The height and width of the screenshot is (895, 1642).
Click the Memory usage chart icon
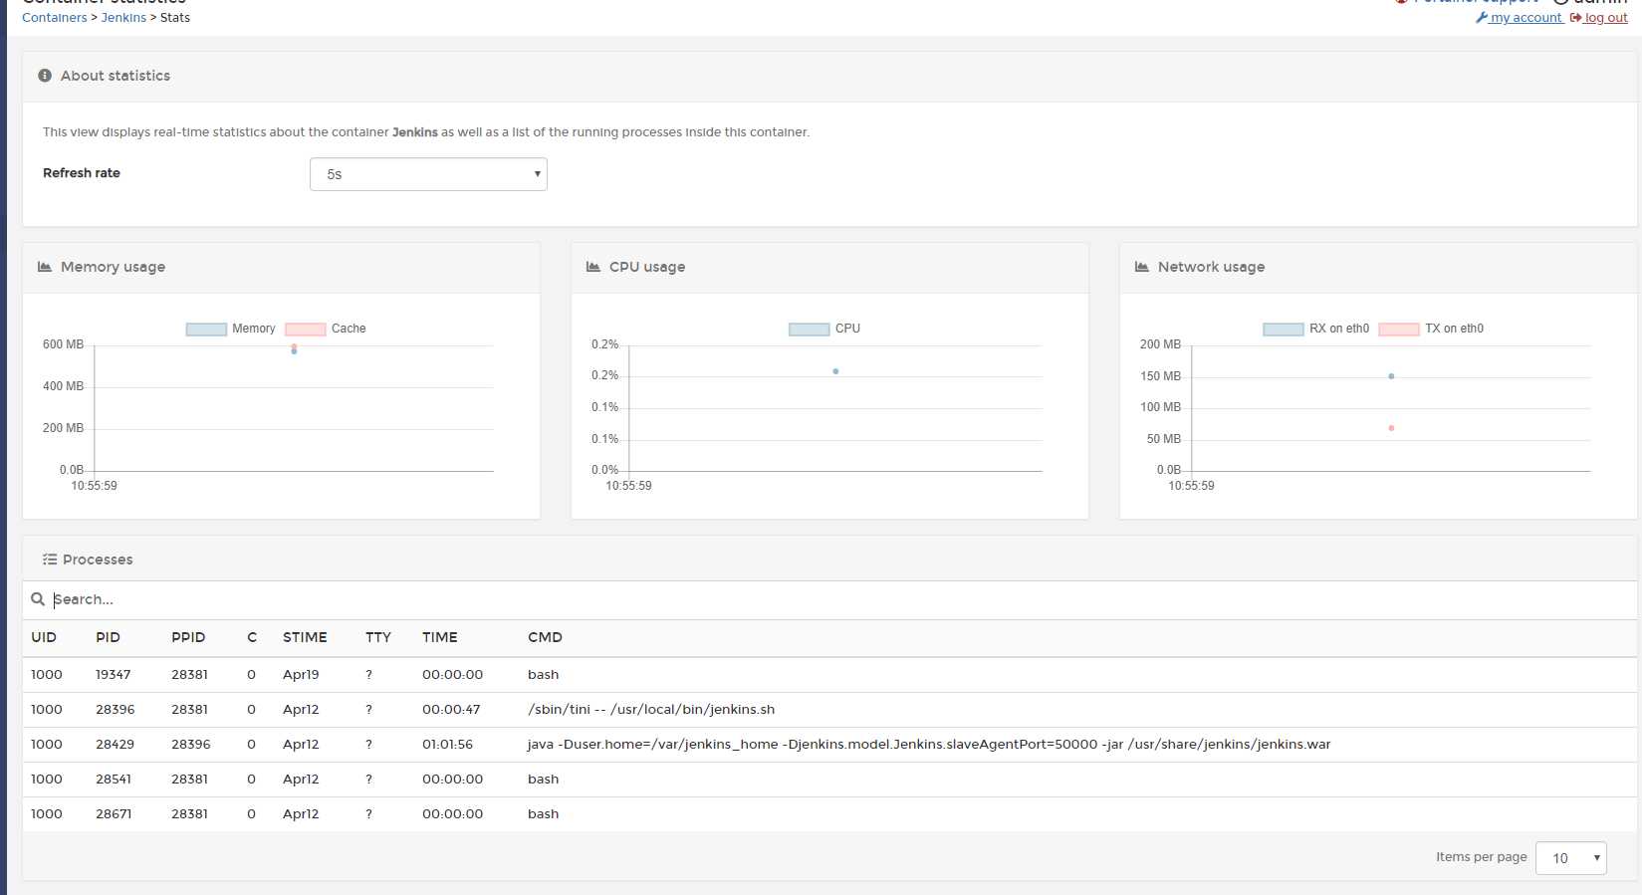[x=45, y=267]
